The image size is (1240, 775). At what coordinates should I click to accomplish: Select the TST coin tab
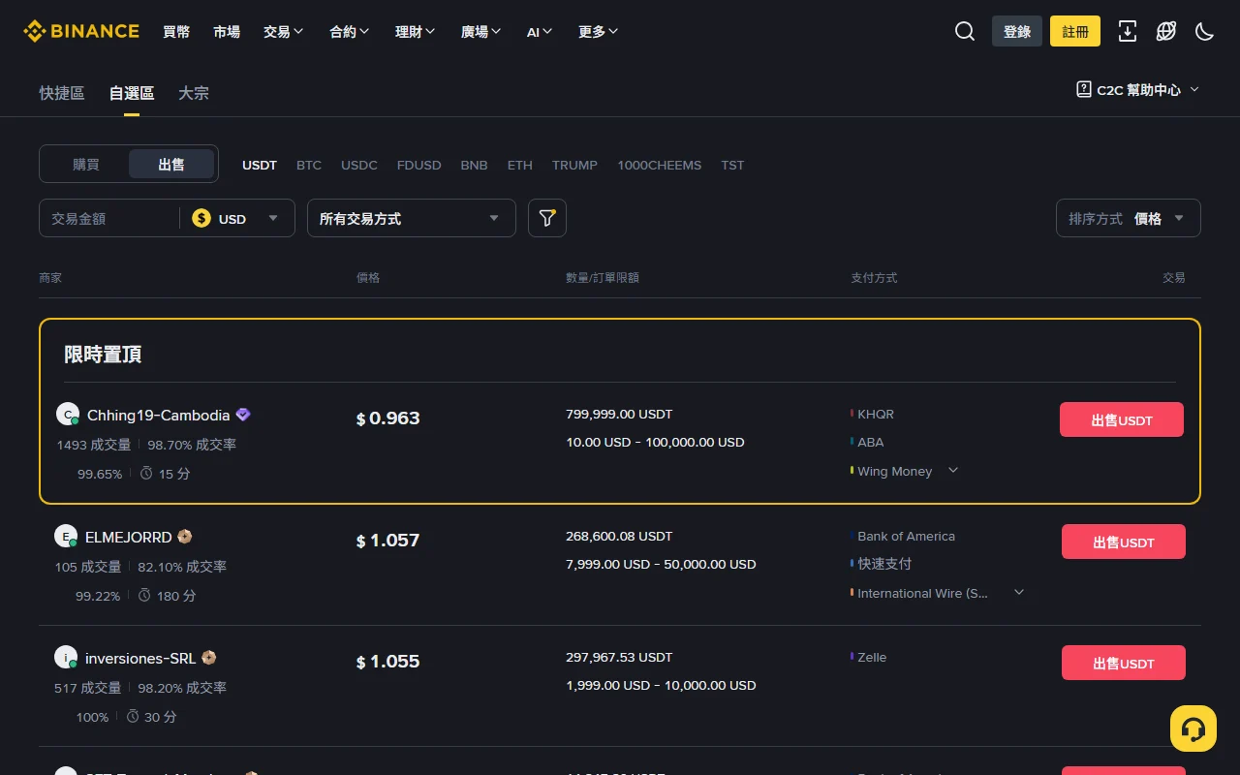coord(732,165)
